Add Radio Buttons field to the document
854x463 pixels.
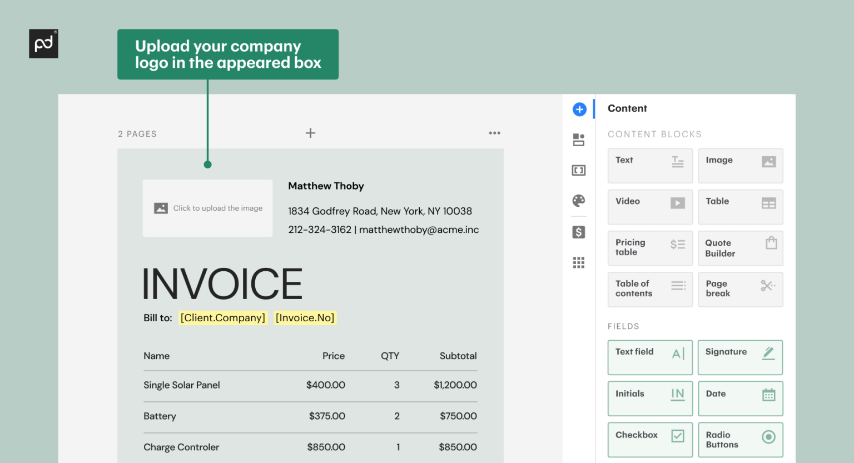740,439
